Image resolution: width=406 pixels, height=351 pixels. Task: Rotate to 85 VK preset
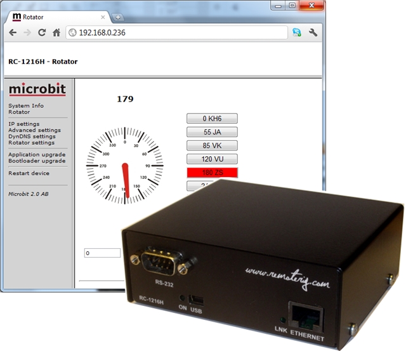(212, 145)
